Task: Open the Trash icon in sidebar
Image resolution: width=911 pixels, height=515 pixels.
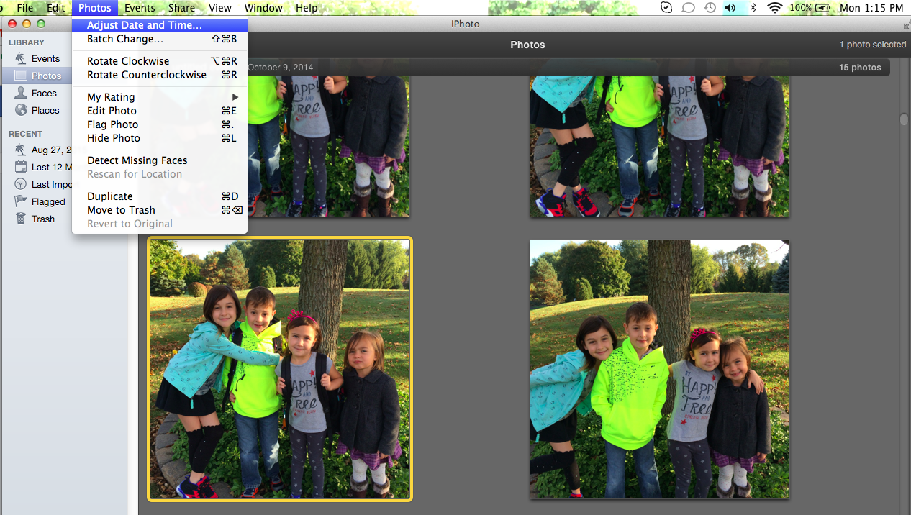Action: (20, 219)
